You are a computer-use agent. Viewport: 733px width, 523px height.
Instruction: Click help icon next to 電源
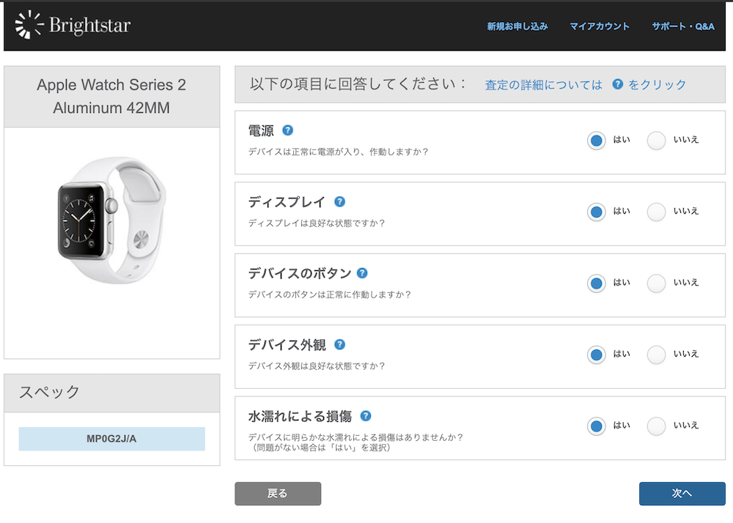coord(288,130)
